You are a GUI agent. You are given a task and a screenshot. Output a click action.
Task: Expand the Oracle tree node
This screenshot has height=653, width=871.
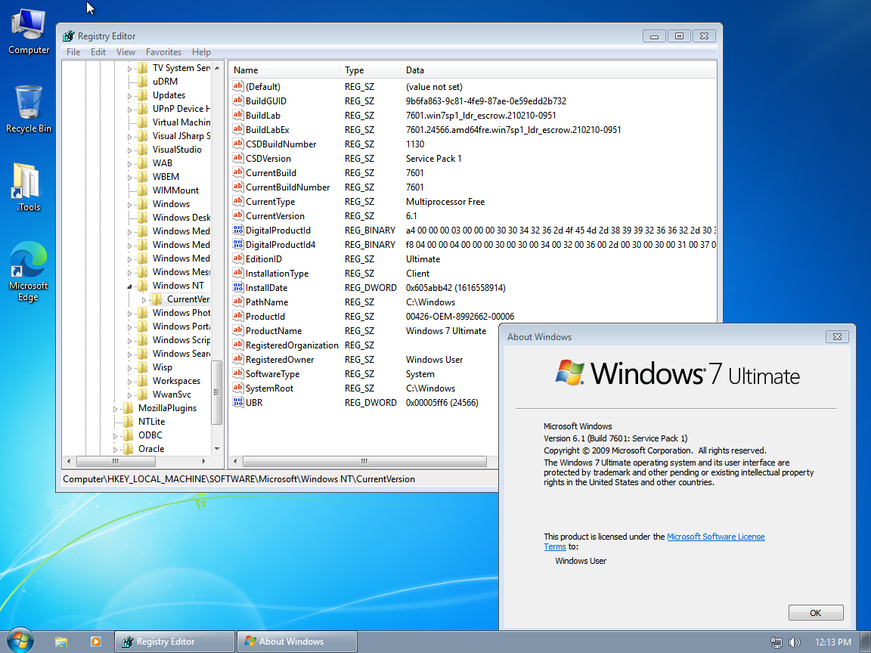pos(115,449)
